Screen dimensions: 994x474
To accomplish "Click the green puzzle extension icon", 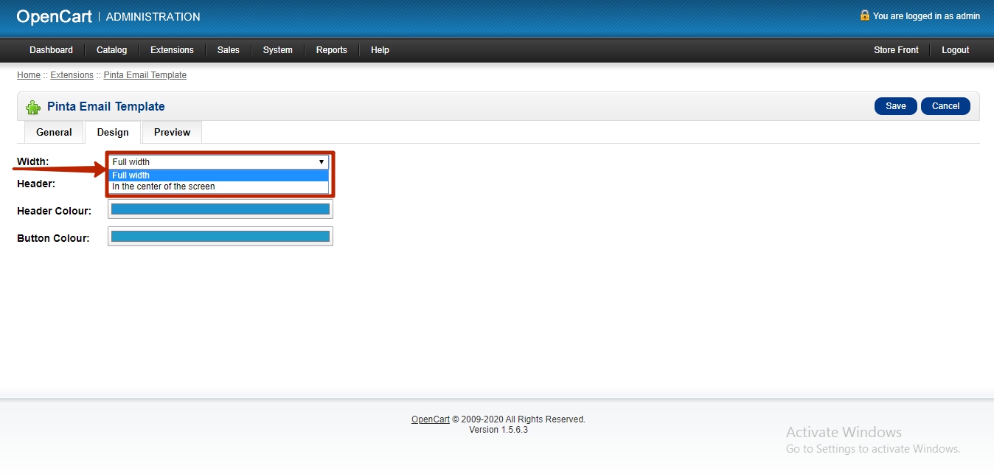I will 33,107.
